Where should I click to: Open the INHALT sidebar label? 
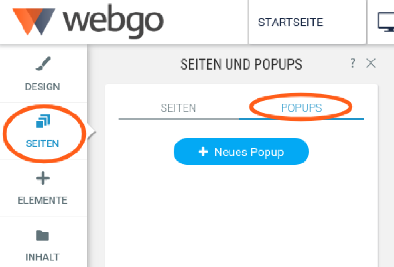pyautogui.click(x=42, y=257)
